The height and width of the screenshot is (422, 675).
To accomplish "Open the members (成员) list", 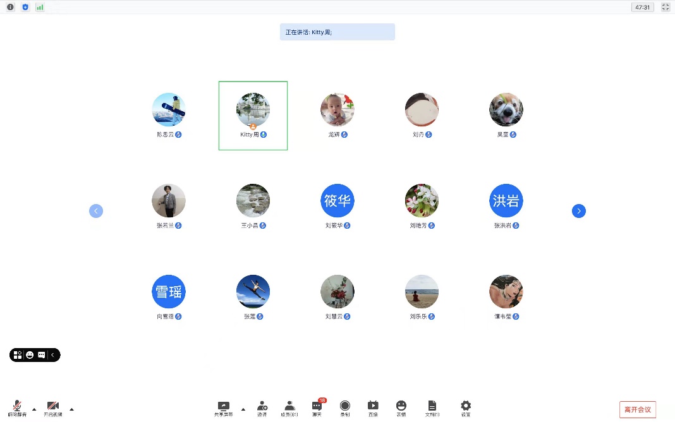I will 289,407.
